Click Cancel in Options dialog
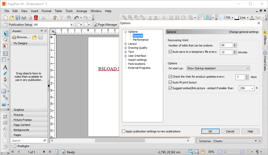Screen dimensions: 268x155 (230, 131)
